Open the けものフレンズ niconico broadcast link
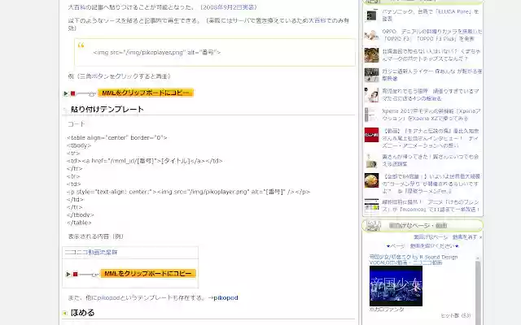Screen dimensions: 521x325 pos(431,206)
